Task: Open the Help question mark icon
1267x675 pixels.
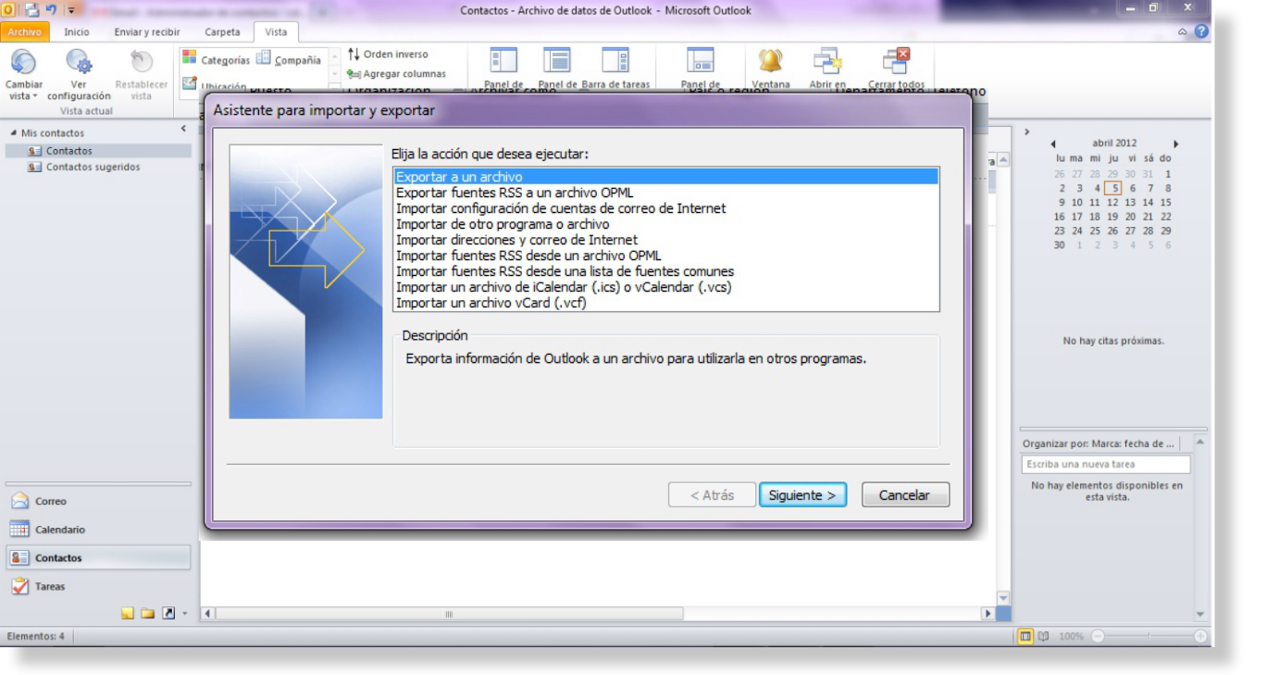Action: pyautogui.click(x=1202, y=31)
